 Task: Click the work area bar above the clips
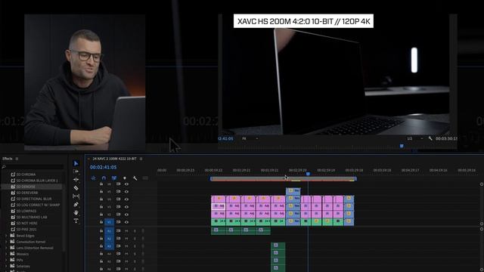pos(284,178)
